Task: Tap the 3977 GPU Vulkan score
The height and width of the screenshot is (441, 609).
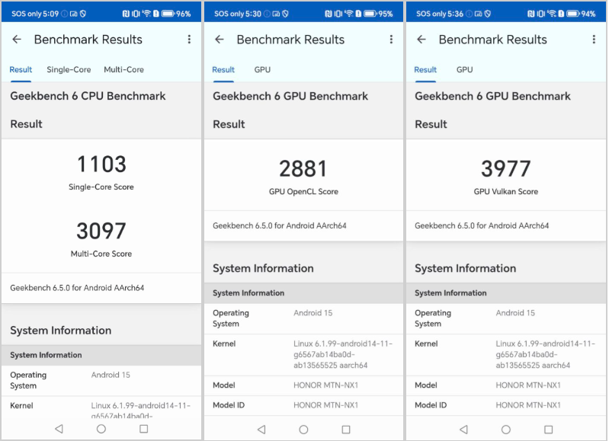Action: pos(505,169)
